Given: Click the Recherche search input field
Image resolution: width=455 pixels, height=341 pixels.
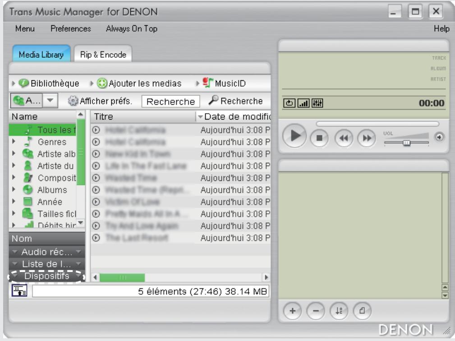Looking at the screenshot, I should (170, 101).
